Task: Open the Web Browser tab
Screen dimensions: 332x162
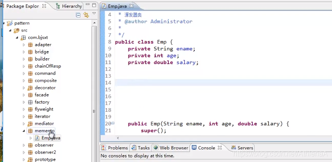Action: pos(171,148)
